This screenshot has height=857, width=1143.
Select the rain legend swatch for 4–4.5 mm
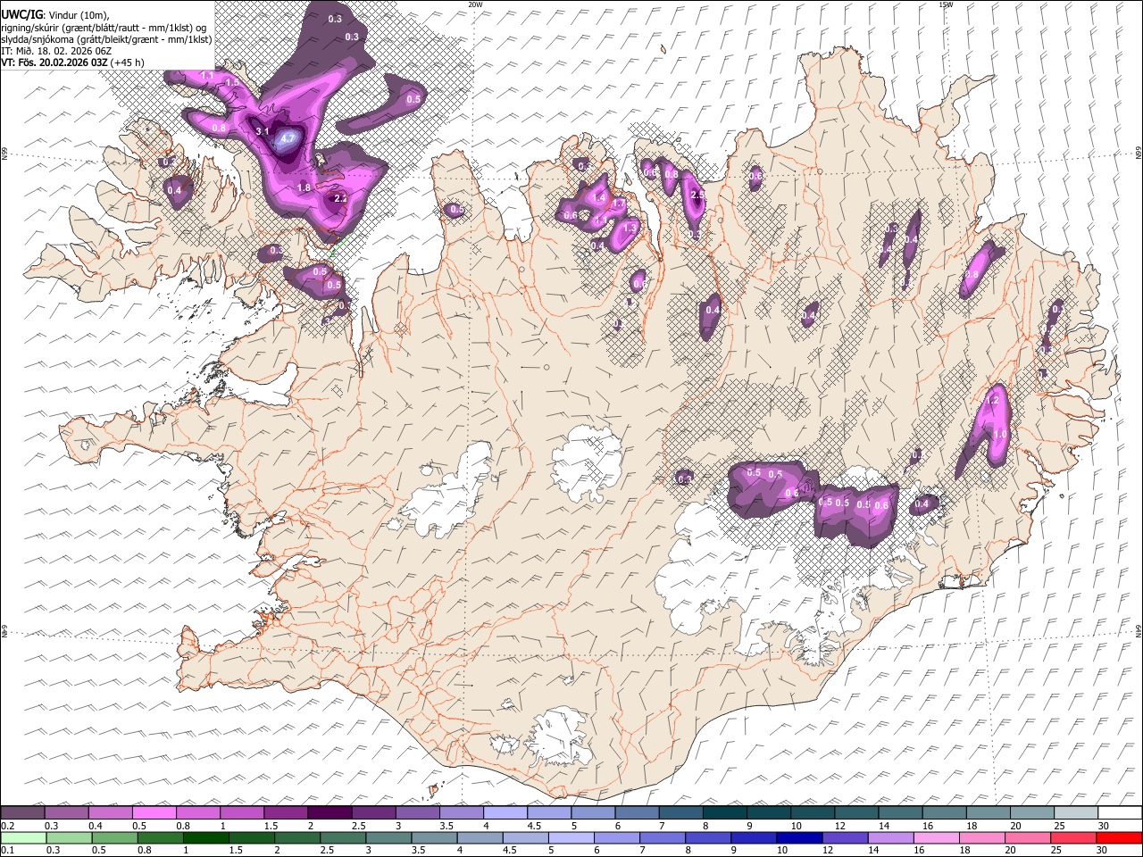tap(481, 838)
